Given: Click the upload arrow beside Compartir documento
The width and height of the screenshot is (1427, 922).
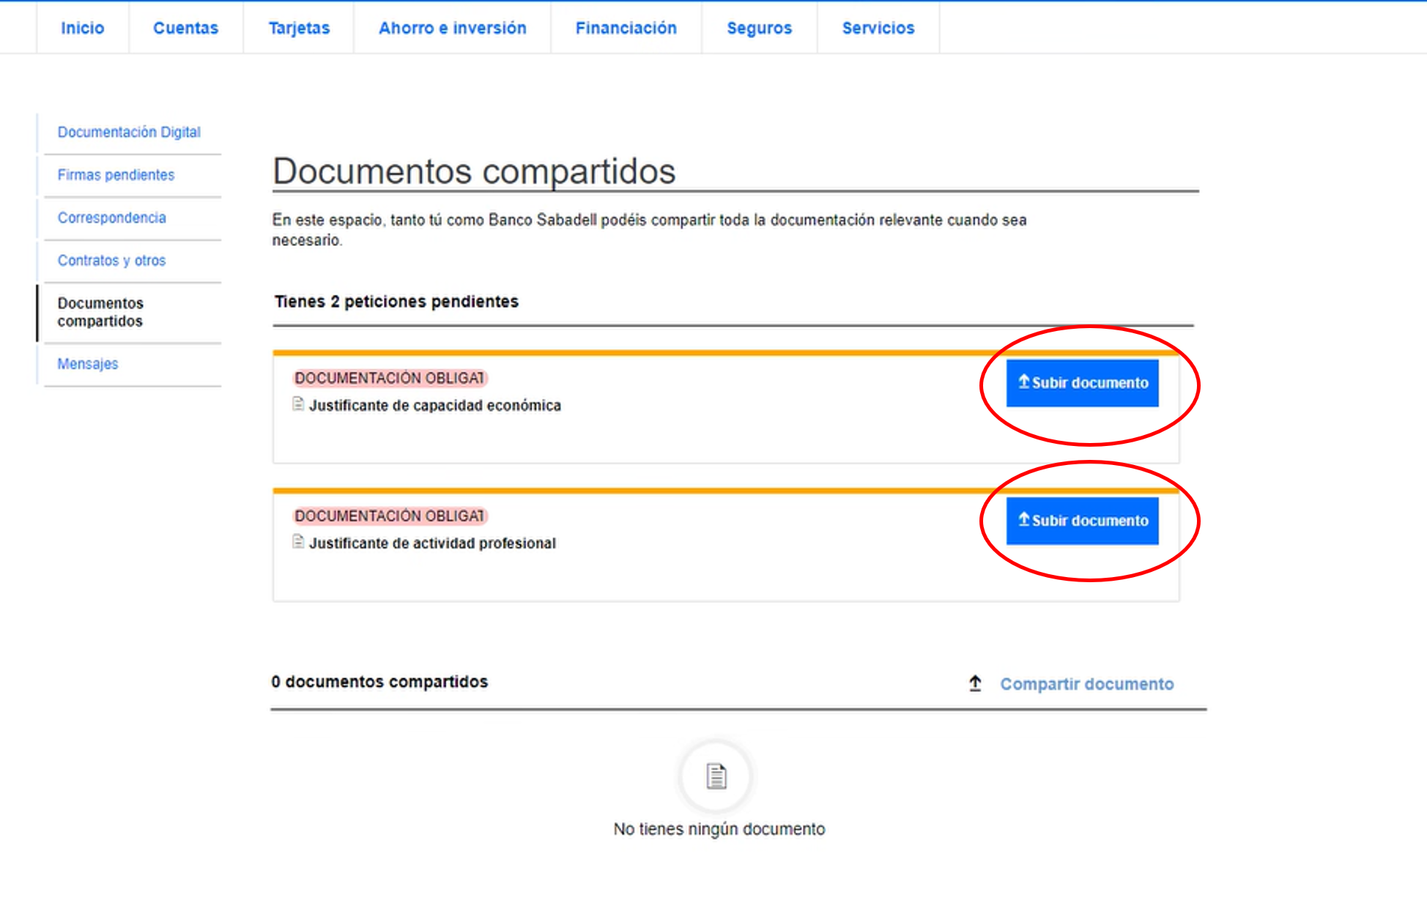Looking at the screenshot, I should pyautogui.click(x=975, y=683).
